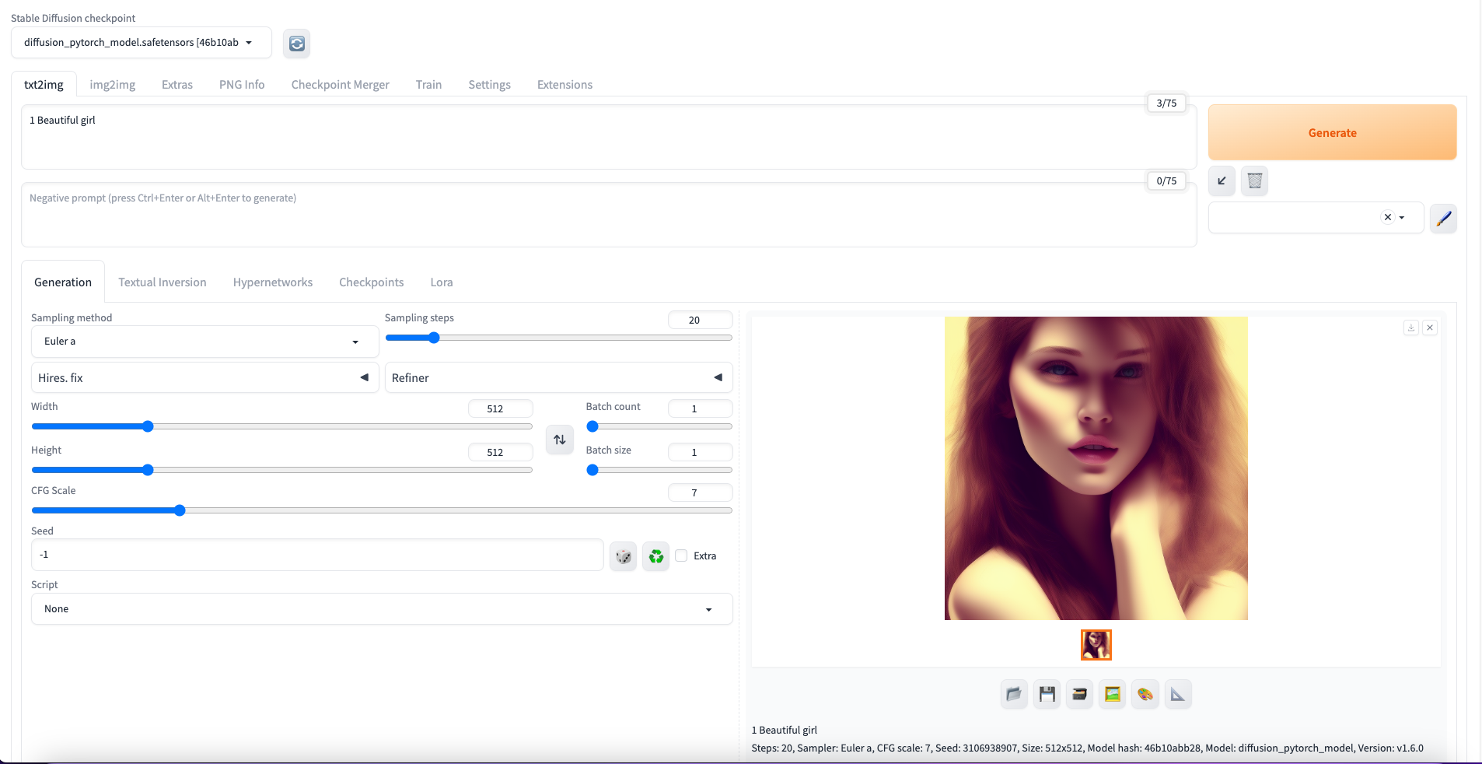Click the large generated portrait image
Viewport: 1482px width, 764px height.
point(1096,468)
